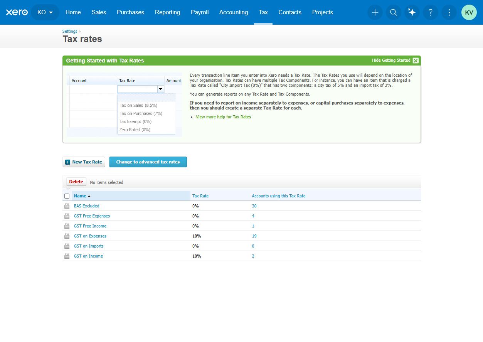Viewport: 483px width, 342px height.
Task: Open the sparkle AI assistant icon
Action: pos(412,12)
